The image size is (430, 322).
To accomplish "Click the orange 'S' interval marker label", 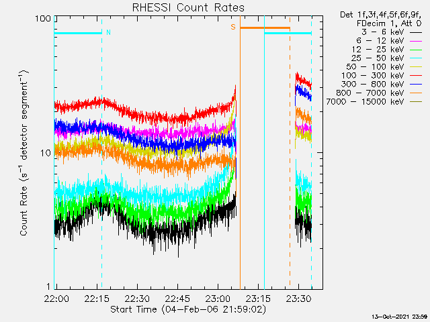I will [x=233, y=27].
